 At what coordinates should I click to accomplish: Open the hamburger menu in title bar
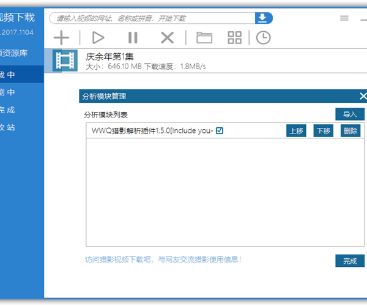click(344, 18)
